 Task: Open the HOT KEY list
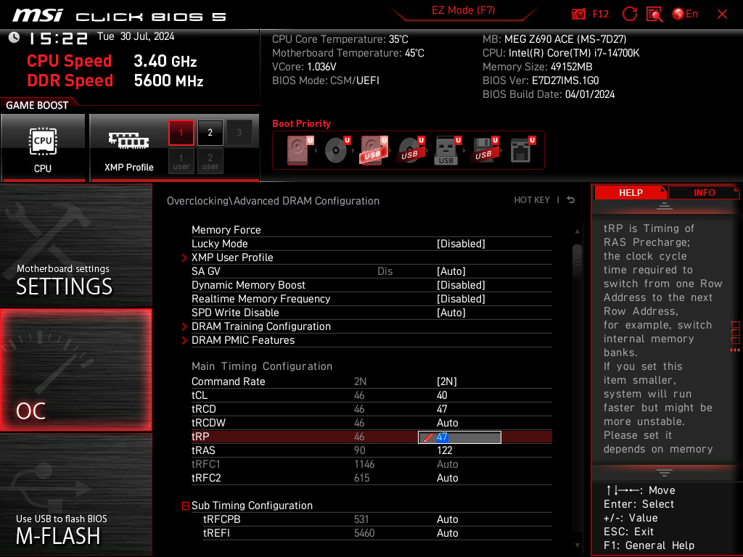pos(532,200)
